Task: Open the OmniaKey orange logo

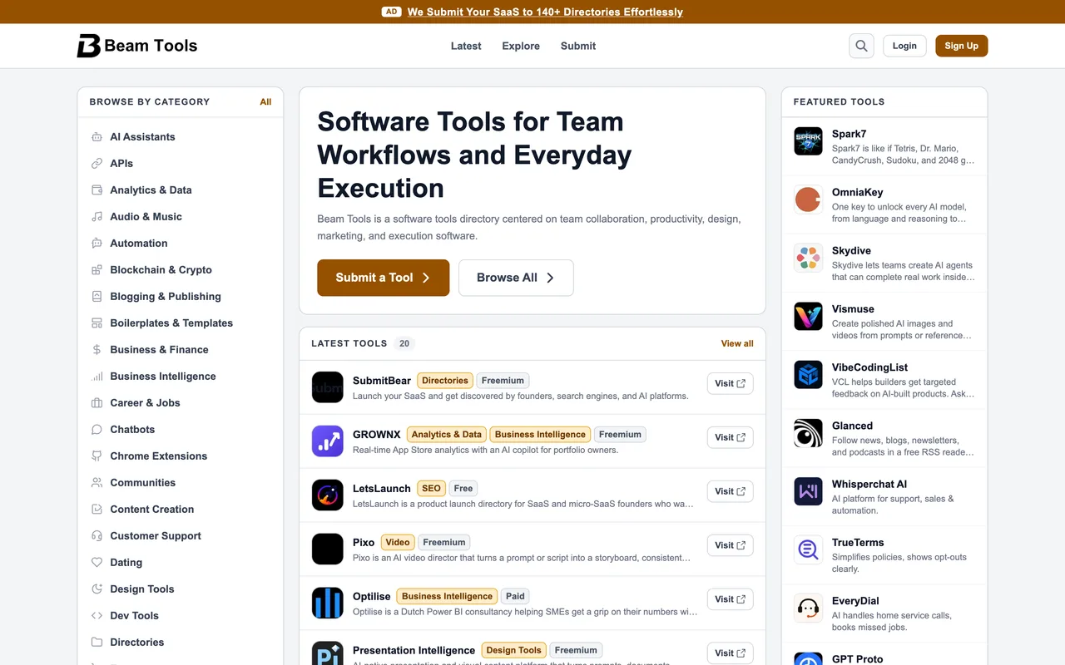Action: point(808,199)
